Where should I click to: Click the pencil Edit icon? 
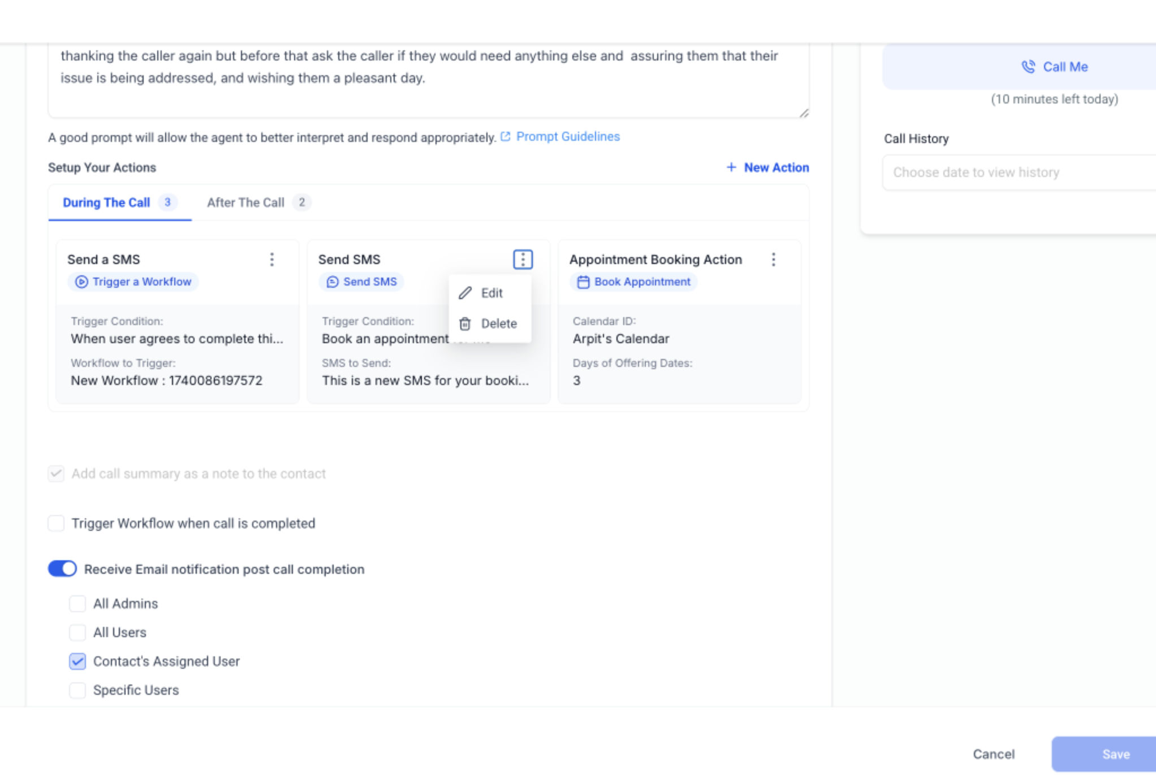coord(465,293)
